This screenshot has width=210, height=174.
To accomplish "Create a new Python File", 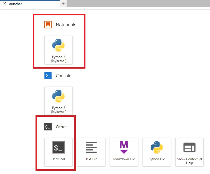I will (x=157, y=152).
